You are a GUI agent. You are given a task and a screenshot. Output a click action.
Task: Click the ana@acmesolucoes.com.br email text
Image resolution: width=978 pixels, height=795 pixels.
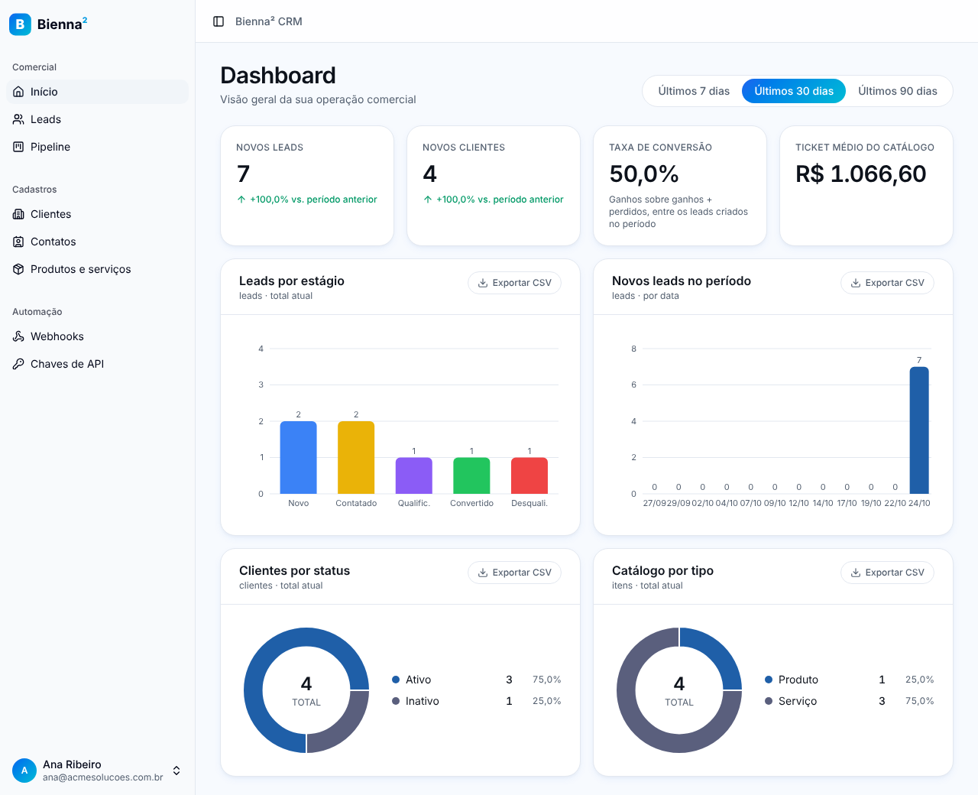(x=103, y=777)
